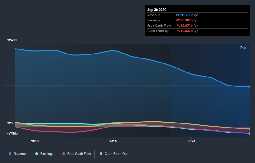Click the -₩10.832b cash from op value
This screenshot has width=255, height=163.
(x=184, y=31)
